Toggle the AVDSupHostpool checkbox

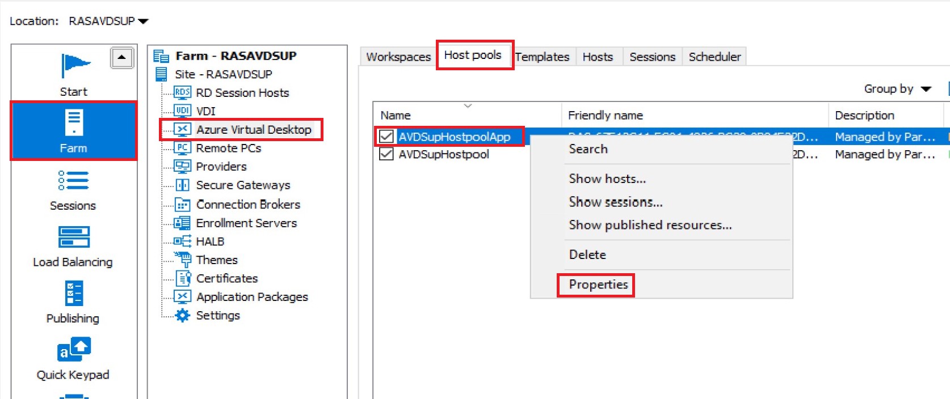386,154
